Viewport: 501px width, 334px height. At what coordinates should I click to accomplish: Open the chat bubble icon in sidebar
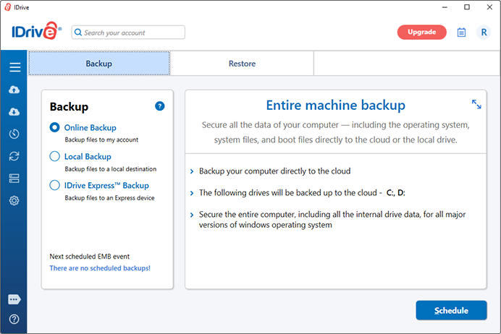tap(14, 299)
